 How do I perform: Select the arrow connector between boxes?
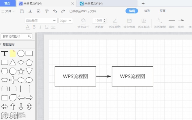pyautogui.click(x=103, y=76)
